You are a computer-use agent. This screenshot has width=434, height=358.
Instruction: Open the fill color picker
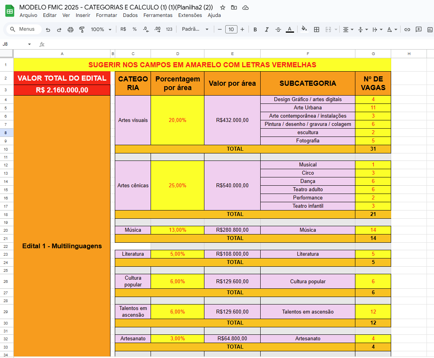pyautogui.click(x=304, y=30)
